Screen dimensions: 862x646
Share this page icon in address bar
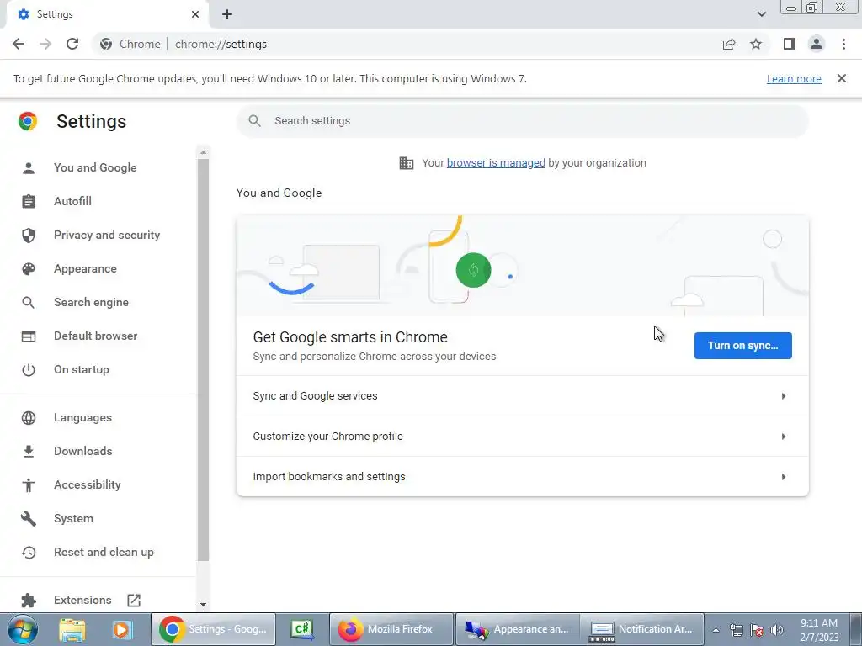click(729, 44)
